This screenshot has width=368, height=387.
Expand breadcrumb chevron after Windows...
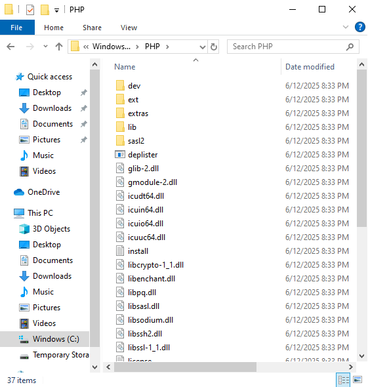(138, 47)
